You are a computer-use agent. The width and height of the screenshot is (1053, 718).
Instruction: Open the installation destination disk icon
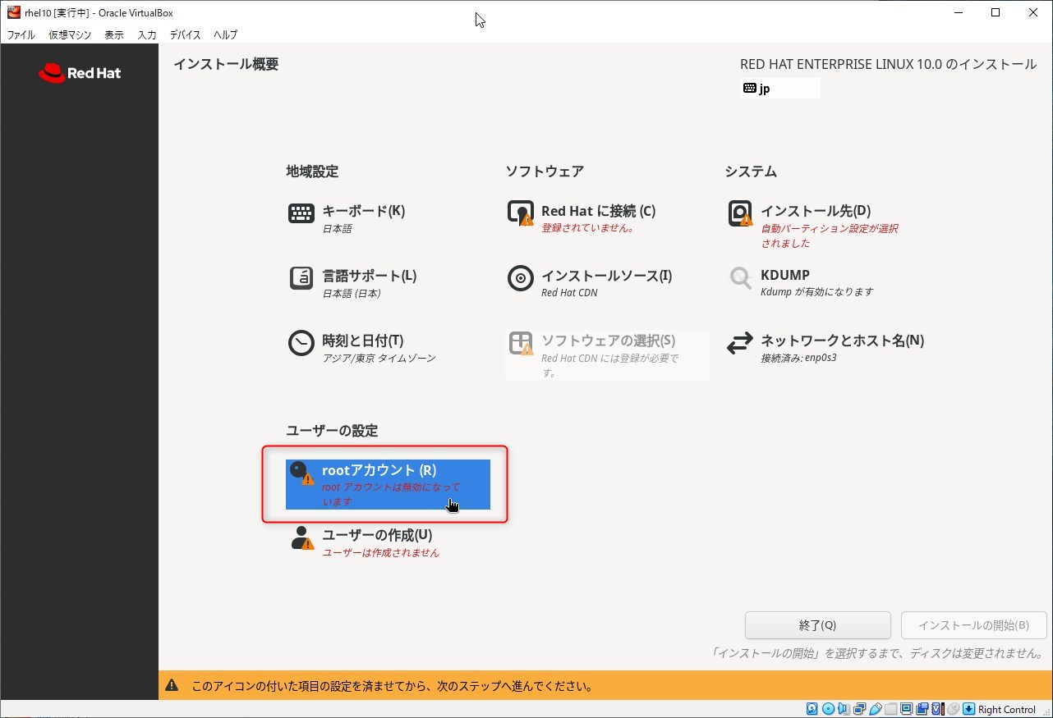click(x=740, y=213)
